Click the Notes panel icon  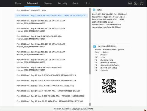[x=94, y=10]
